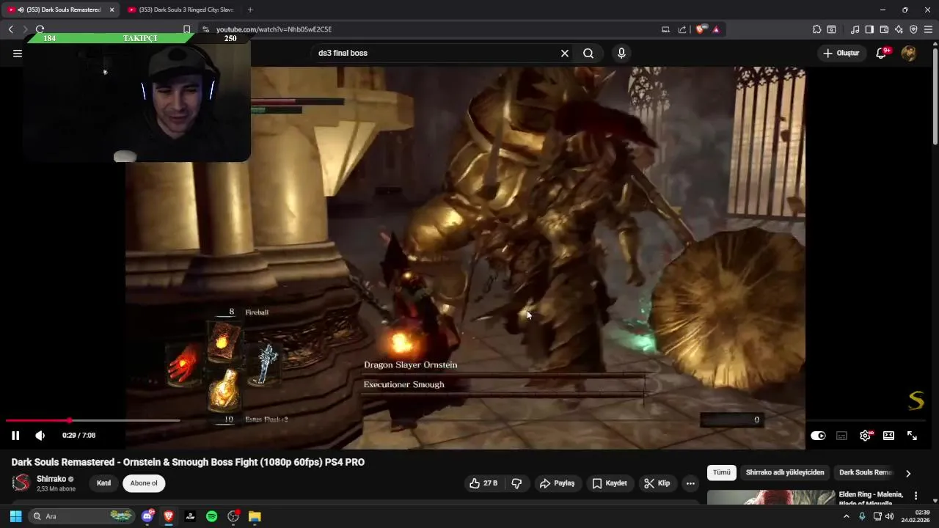
Task: Expand hidden system tray icons chevron
Action: pyautogui.click(x=846, y=516)
